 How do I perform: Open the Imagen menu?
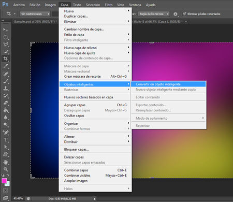pos(50,5)
